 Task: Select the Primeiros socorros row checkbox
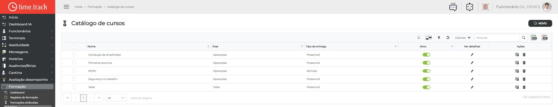[x=74, y=62]
